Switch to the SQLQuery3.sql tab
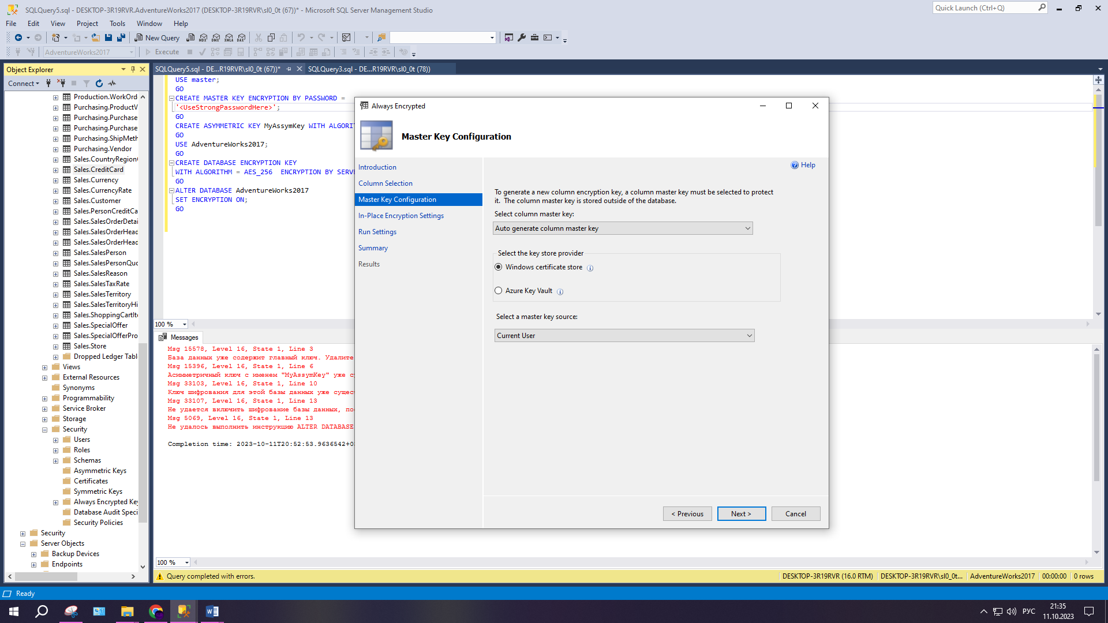The width and height of the screenshot is (1108, 623). [x=369, y=69]
